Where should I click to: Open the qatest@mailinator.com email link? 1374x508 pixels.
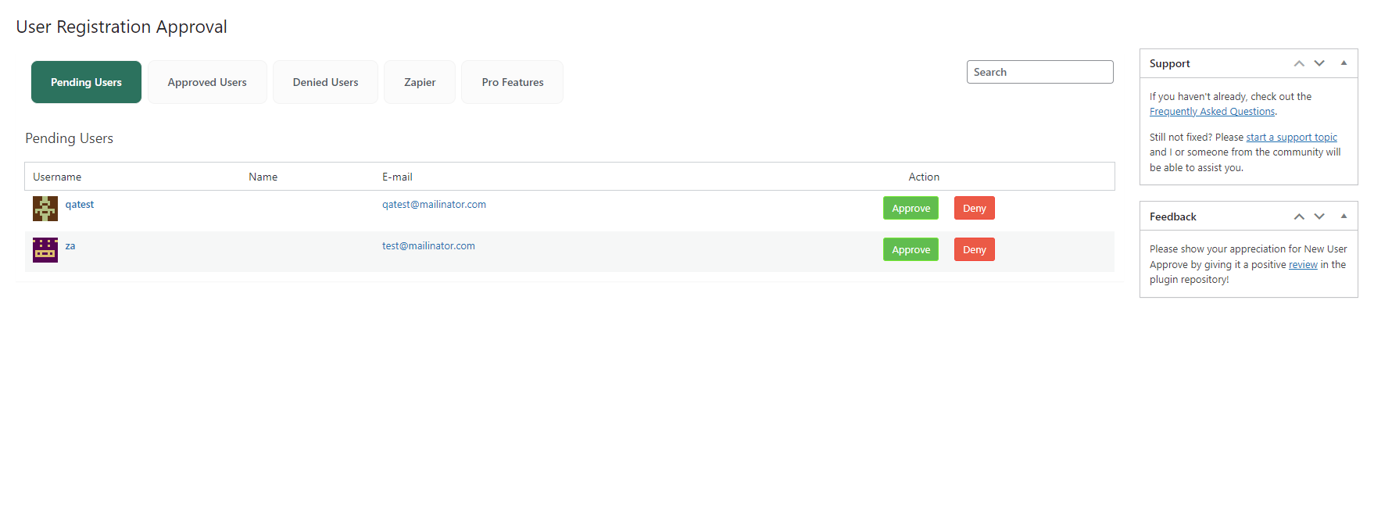(434, 205)
